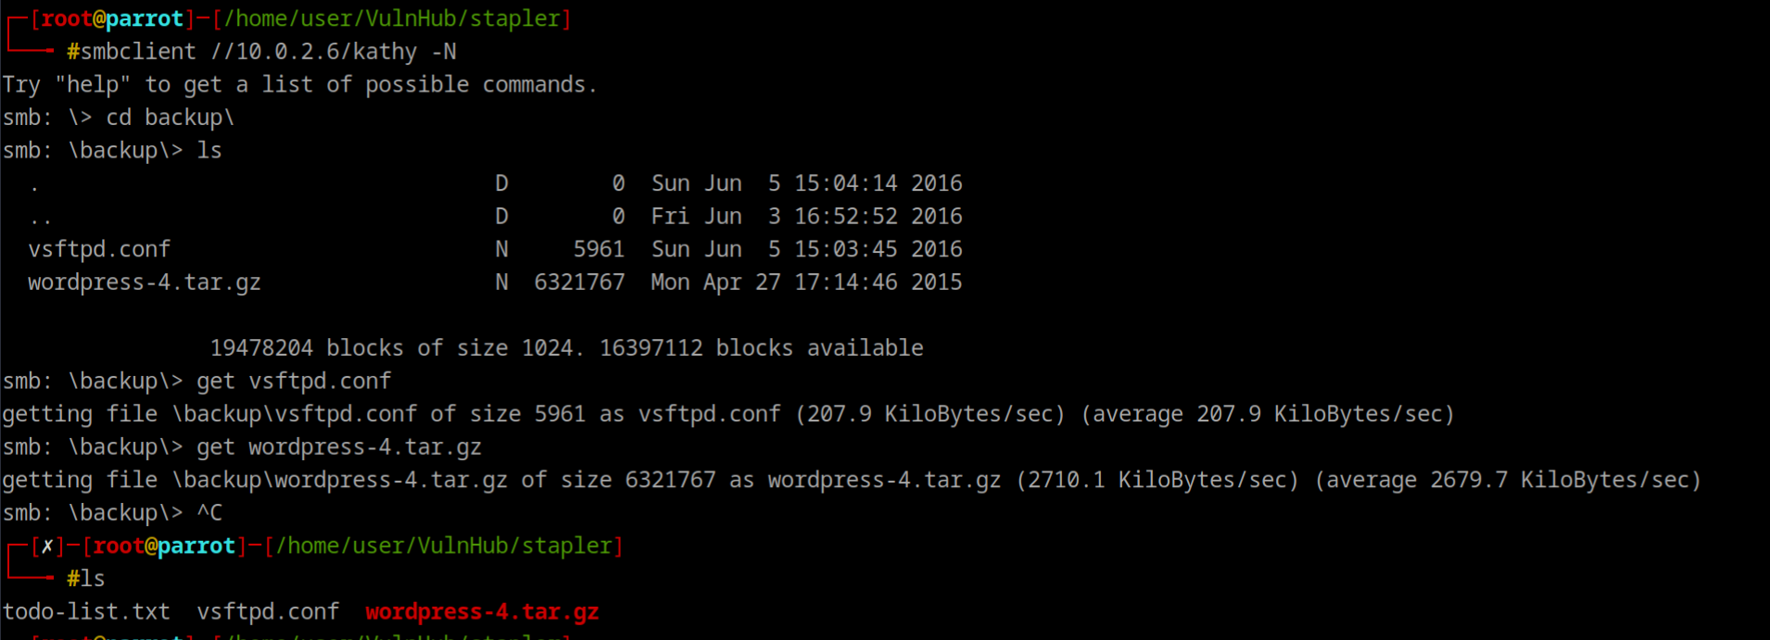The width and height of the screenshot is (1770, 640).
Task: Click the quoted "help" word
Action: (x=93, y=85)
